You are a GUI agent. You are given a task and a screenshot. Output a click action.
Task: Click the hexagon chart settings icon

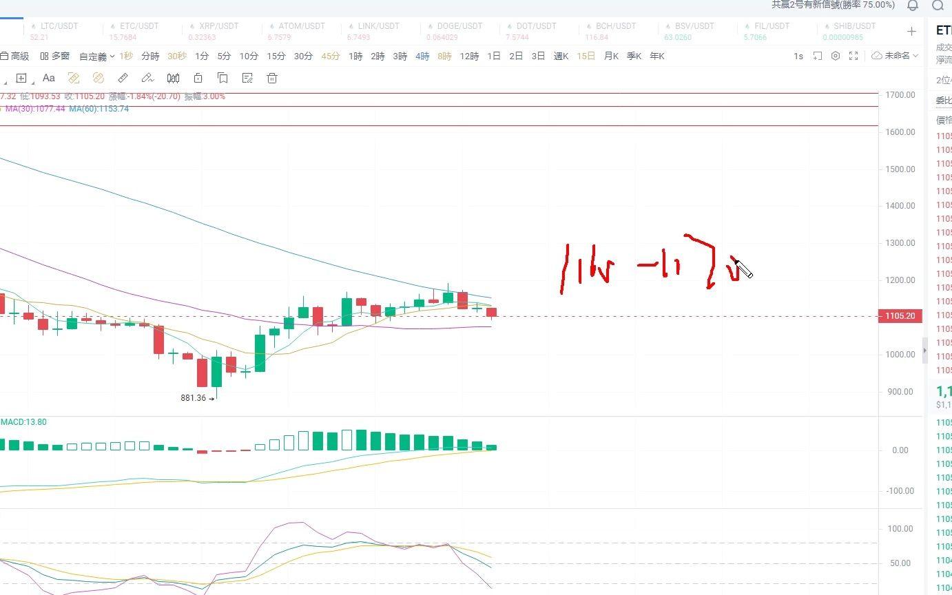(836, 56)
